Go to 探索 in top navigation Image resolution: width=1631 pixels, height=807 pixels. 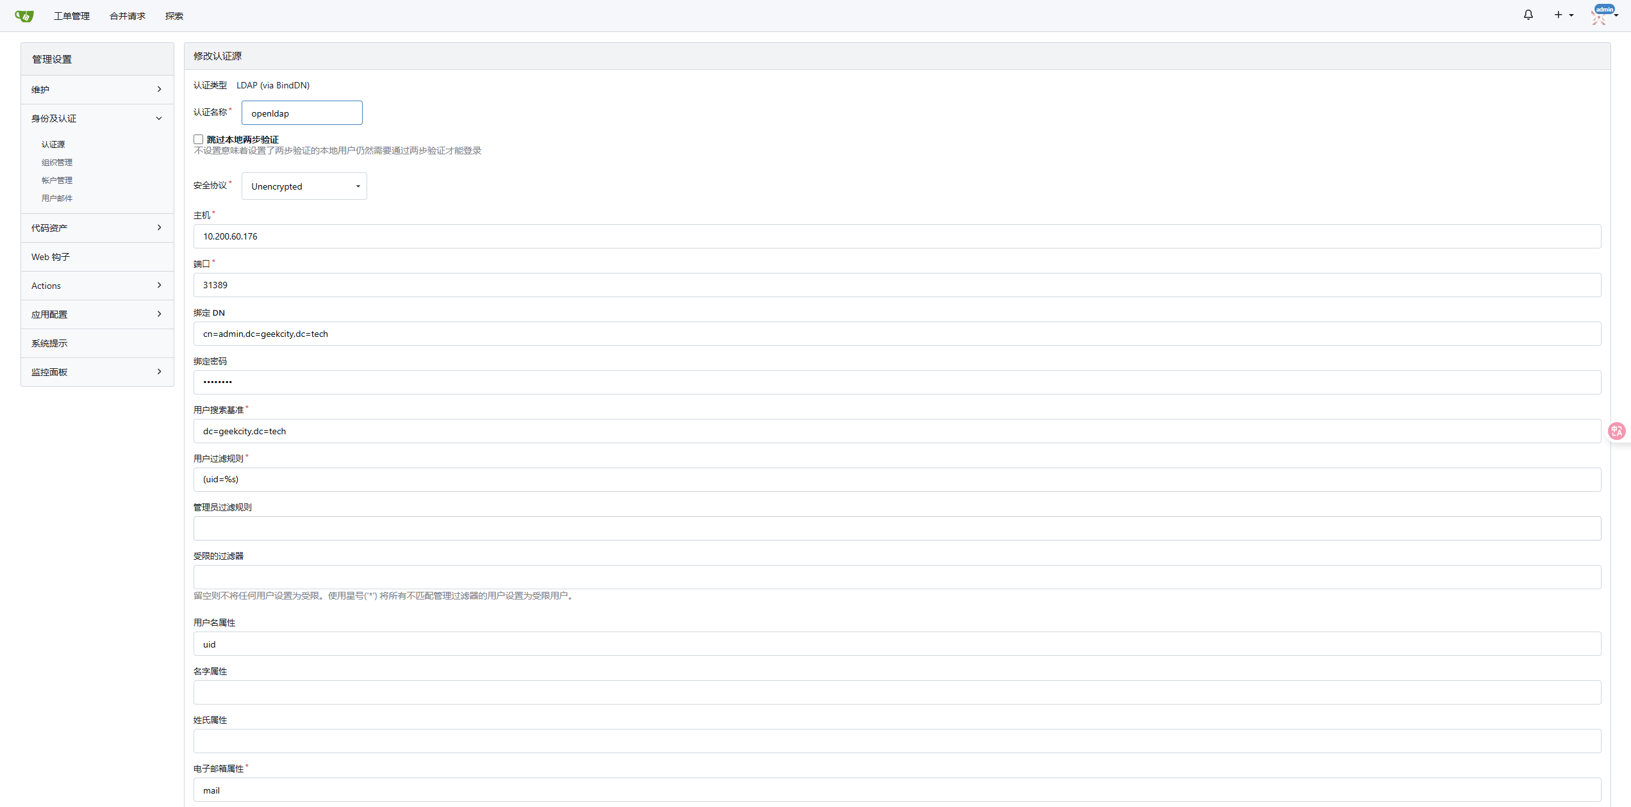174,16
